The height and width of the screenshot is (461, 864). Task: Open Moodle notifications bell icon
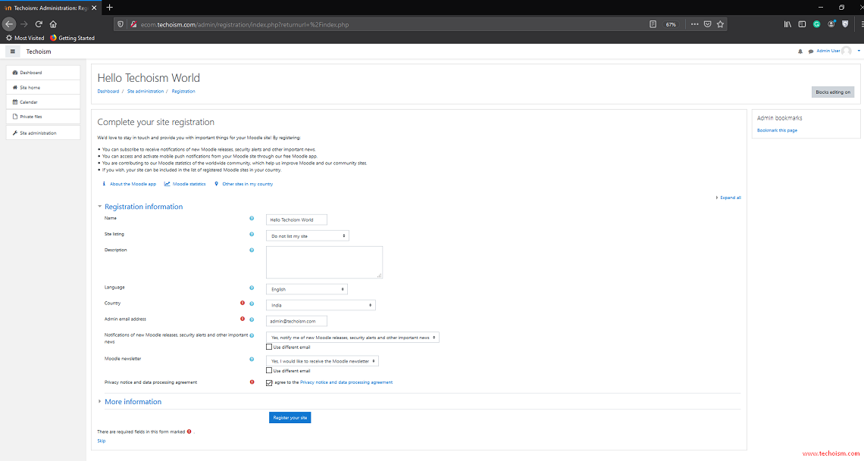[x=800, y=51]
